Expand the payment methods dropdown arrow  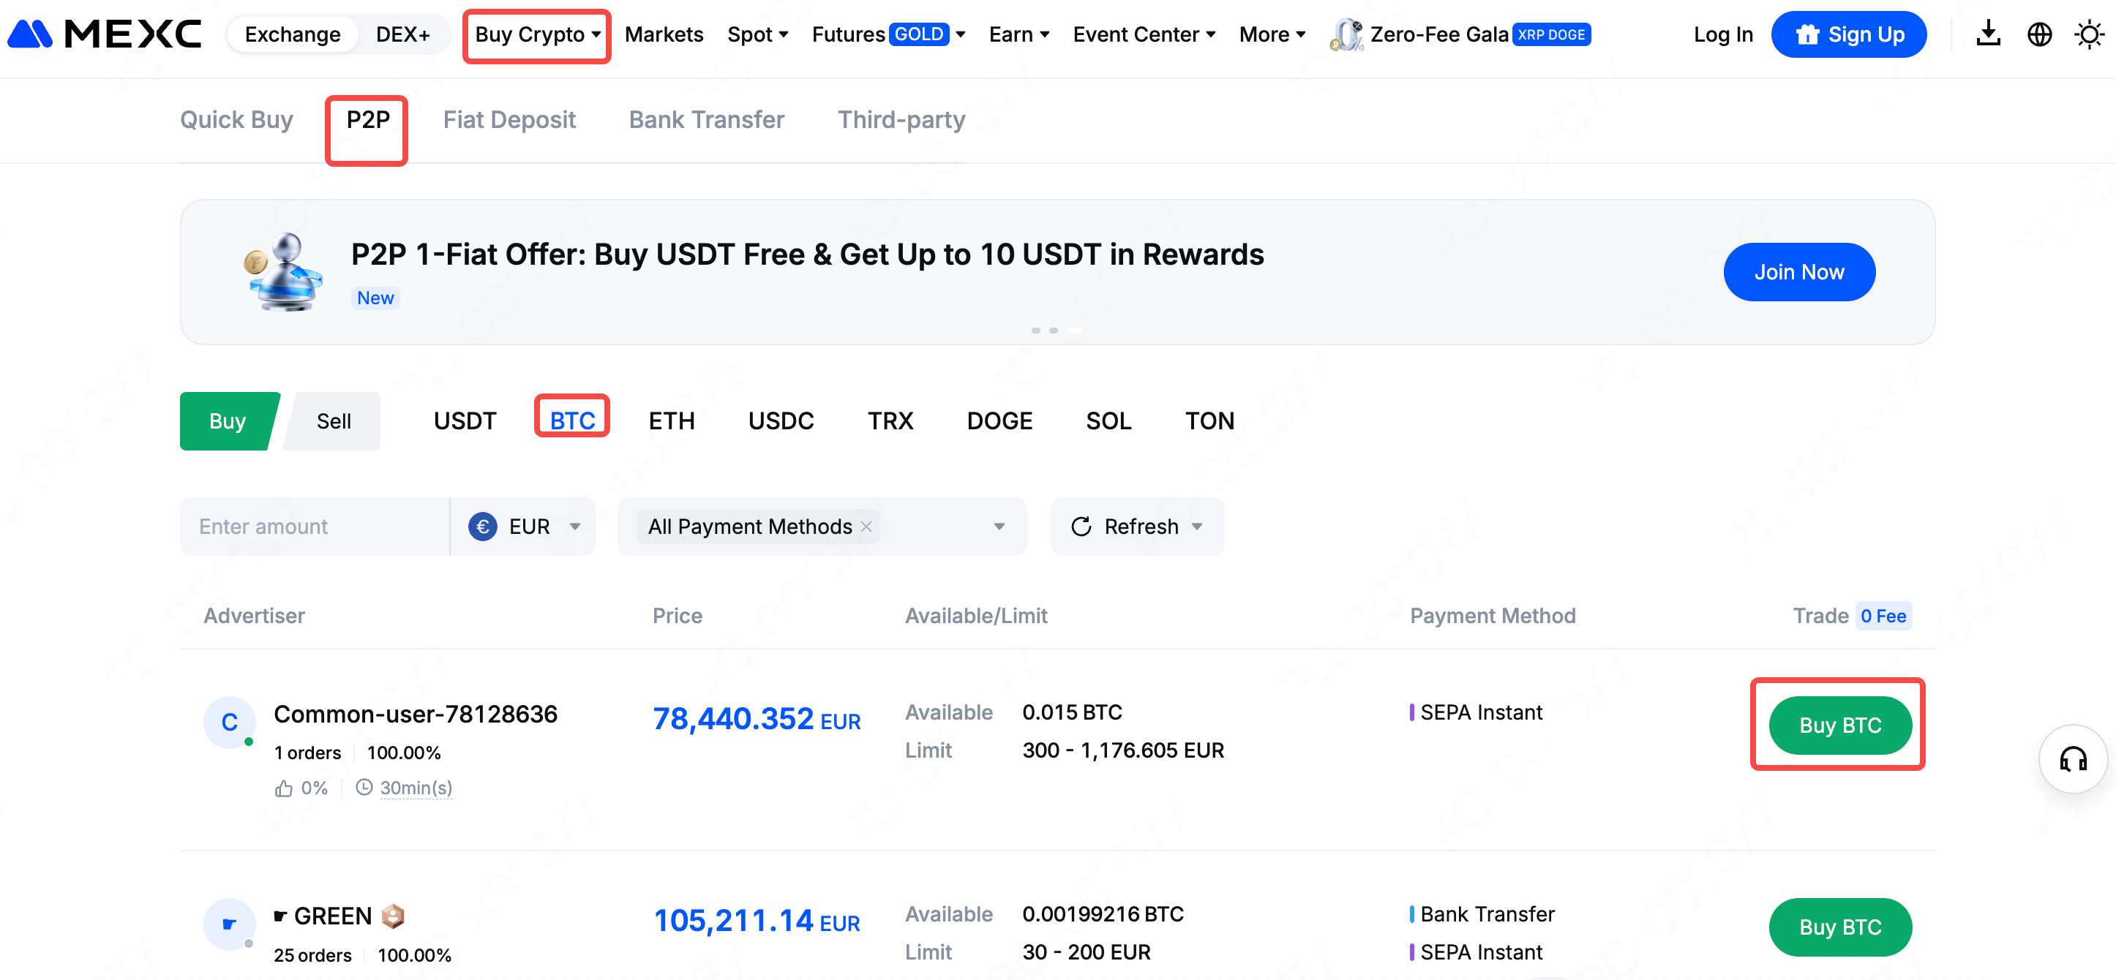(x=999, y=526)
